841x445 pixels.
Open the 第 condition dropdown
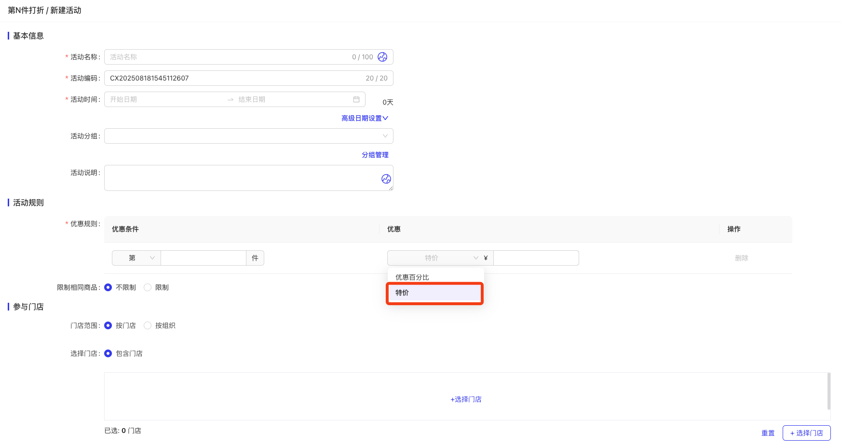(x=136, y=258)
